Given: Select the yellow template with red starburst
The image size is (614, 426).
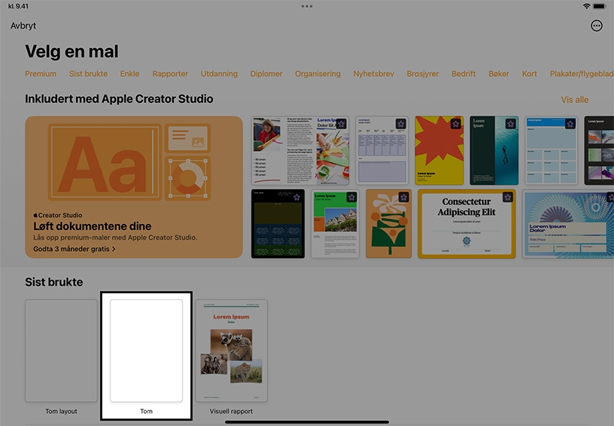Looking at the screenshot, I should pos(439,150).
